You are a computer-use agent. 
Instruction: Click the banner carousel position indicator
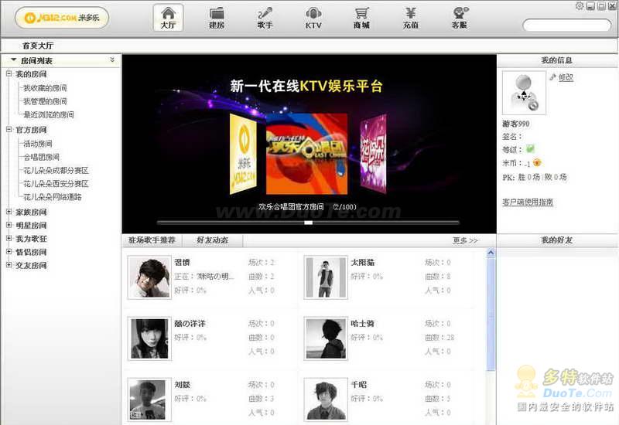[x=308, y=223]
